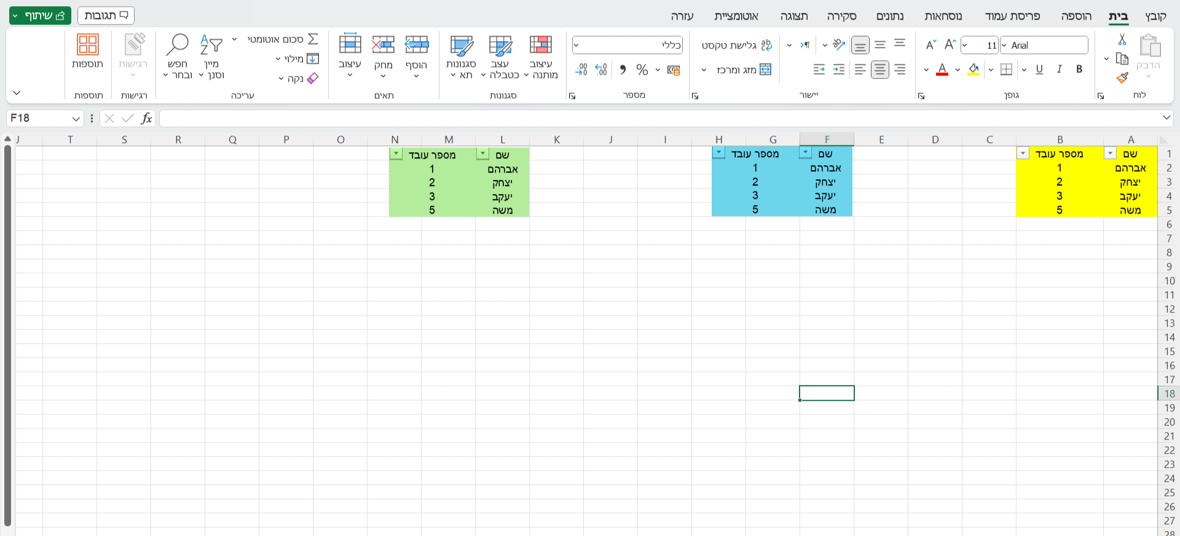Apply the accounting number format icon
The image size is (1180, 536).
tap(674, 69)
